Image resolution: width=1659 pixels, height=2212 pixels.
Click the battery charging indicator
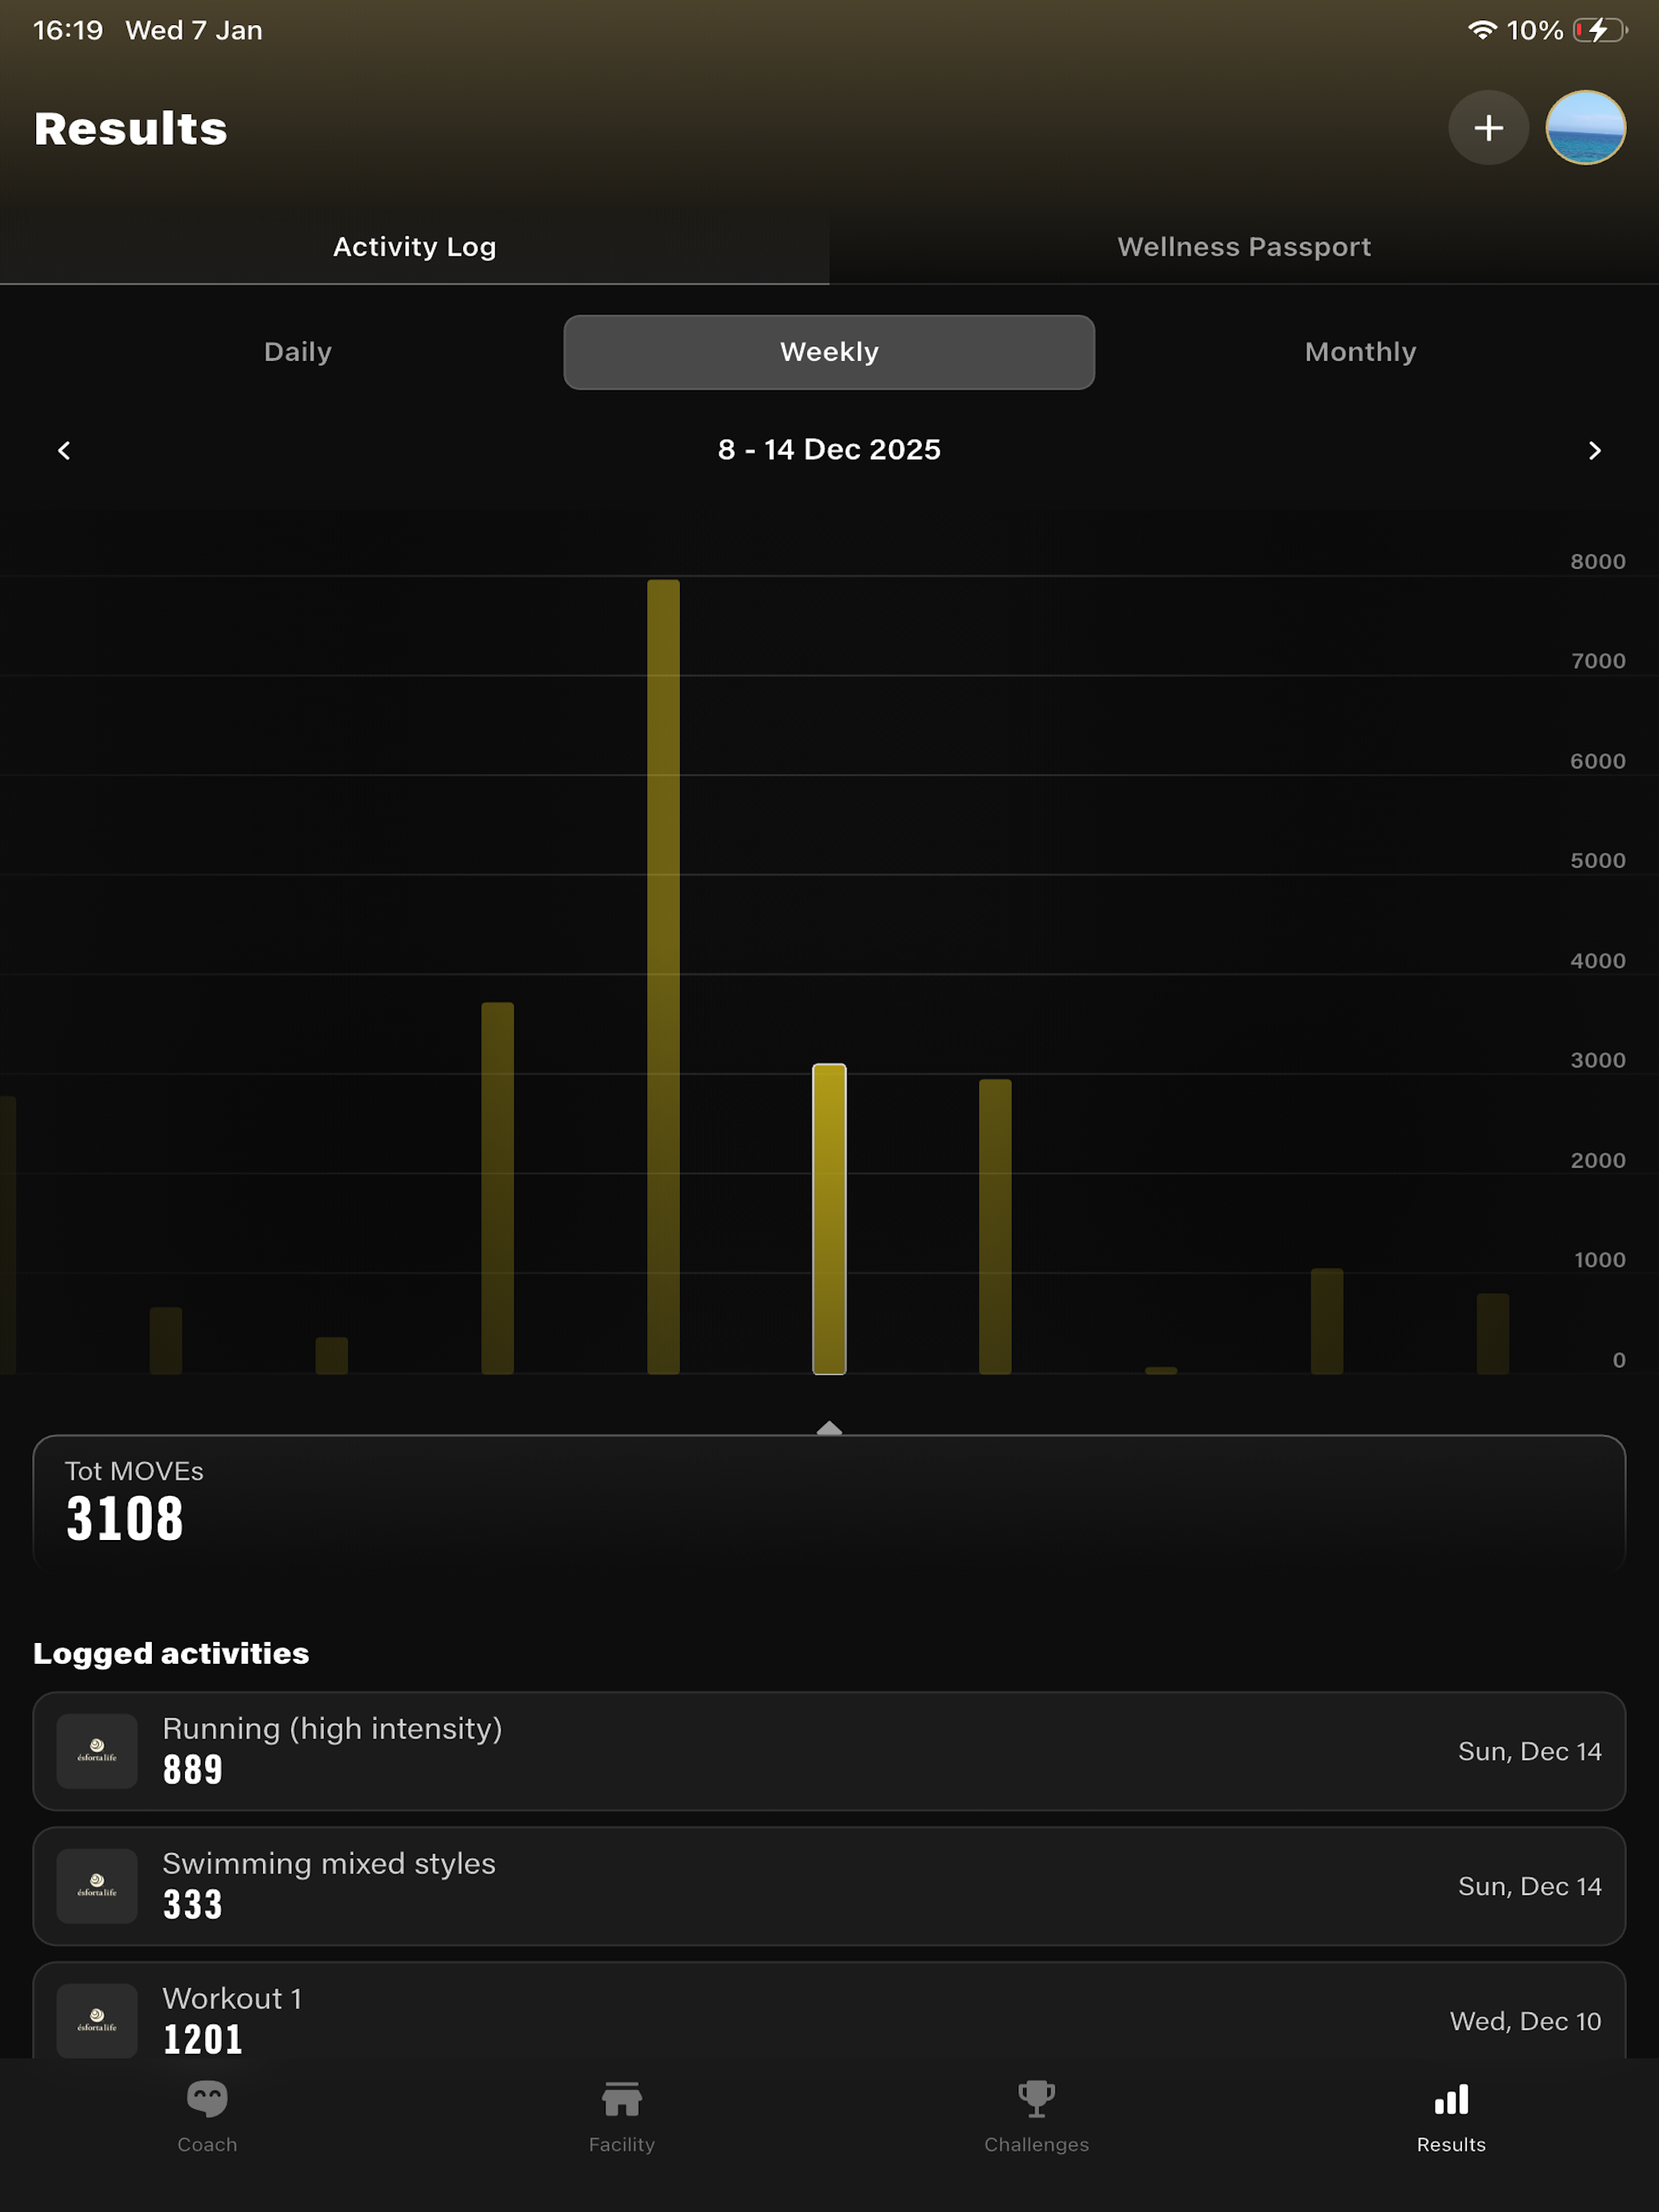(1600, 30)
